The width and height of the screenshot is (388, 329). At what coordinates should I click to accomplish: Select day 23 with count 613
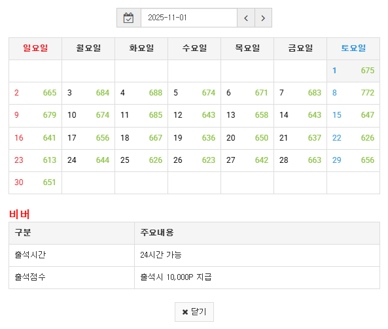click(35, 160)
